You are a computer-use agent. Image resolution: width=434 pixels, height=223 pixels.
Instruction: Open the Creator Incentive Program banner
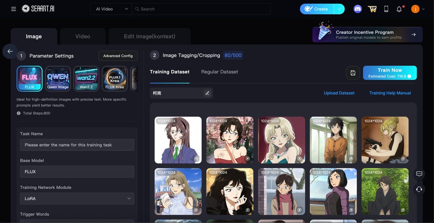pos(367,35)
